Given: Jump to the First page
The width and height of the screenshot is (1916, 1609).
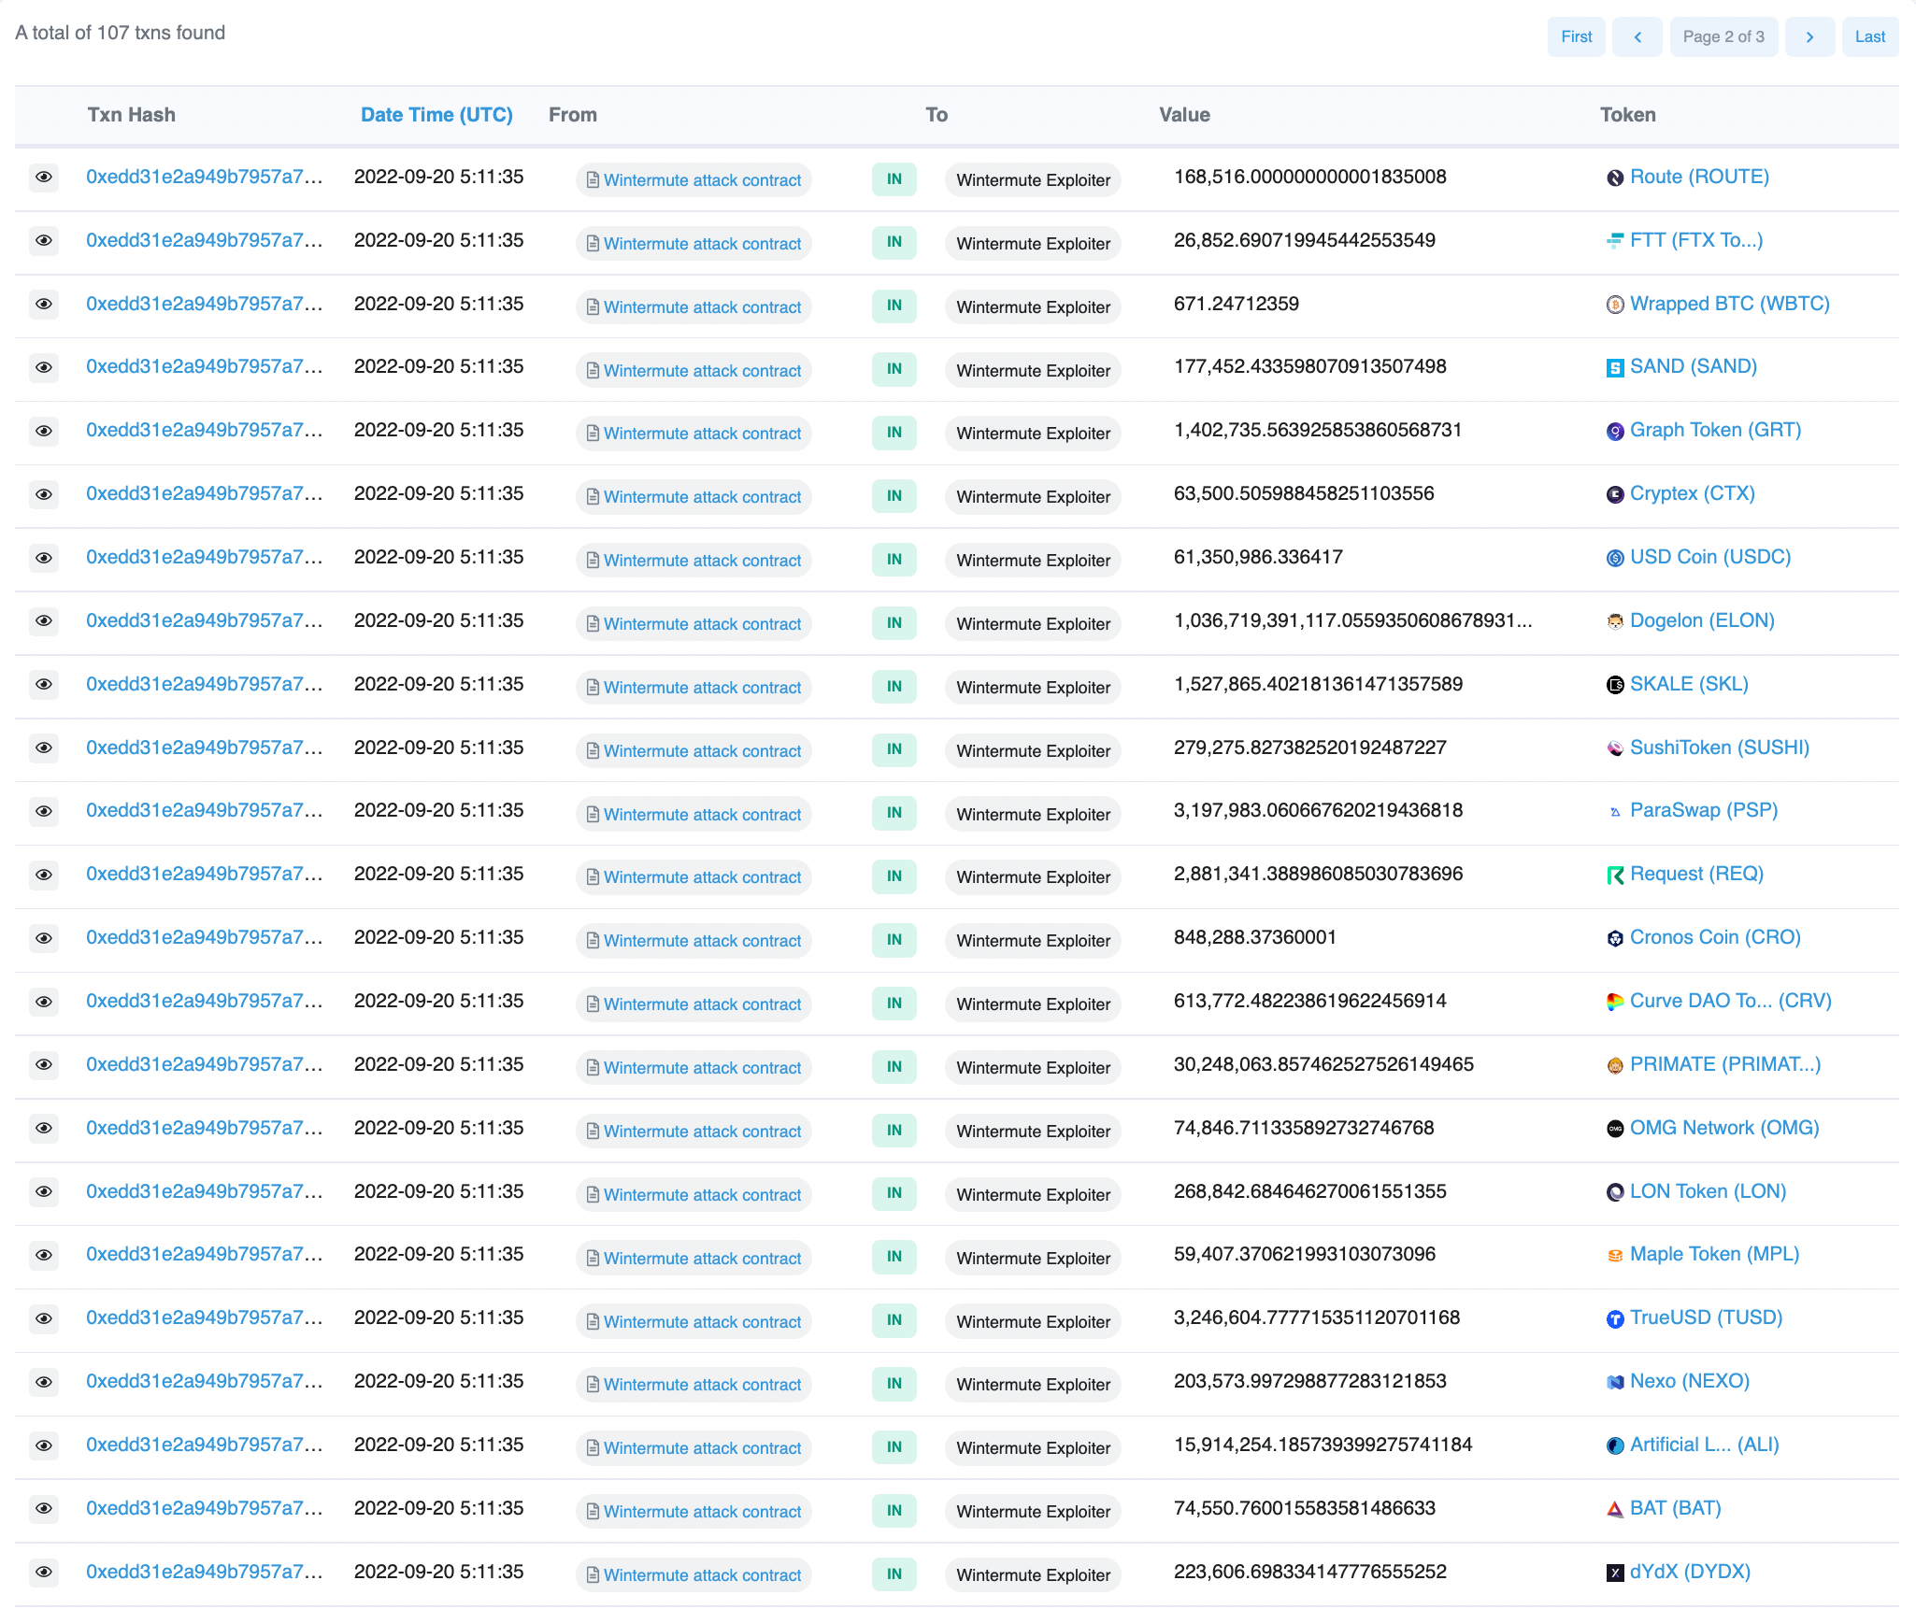Looking at the screenshot, I should click(1576, 36).
